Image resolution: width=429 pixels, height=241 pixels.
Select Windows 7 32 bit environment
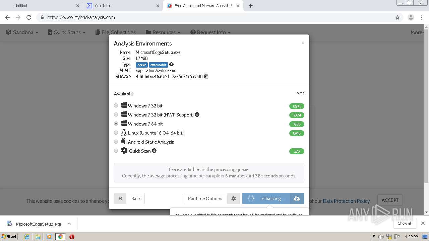[x=116, y=105]
